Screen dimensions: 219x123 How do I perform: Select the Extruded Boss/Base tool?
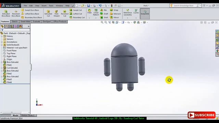6,13
